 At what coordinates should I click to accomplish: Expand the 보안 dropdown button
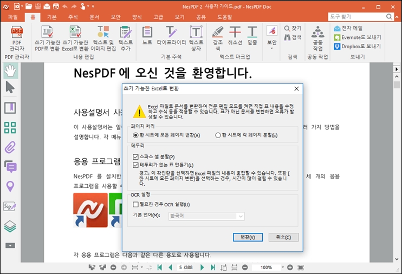(272, 48)
